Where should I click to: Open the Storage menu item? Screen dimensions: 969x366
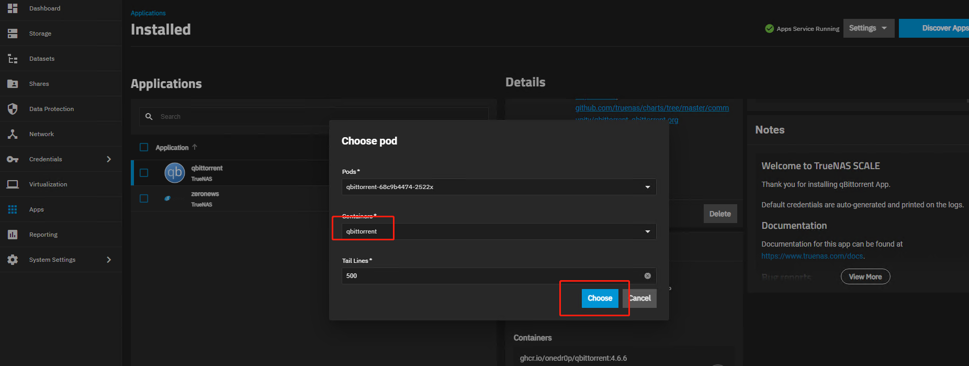pyautogui.click(x=61, y=34)
